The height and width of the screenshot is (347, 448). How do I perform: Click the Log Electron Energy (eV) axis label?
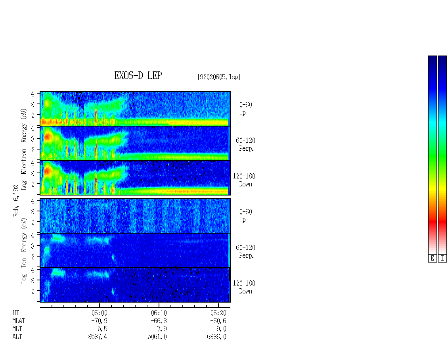point(24,149)
